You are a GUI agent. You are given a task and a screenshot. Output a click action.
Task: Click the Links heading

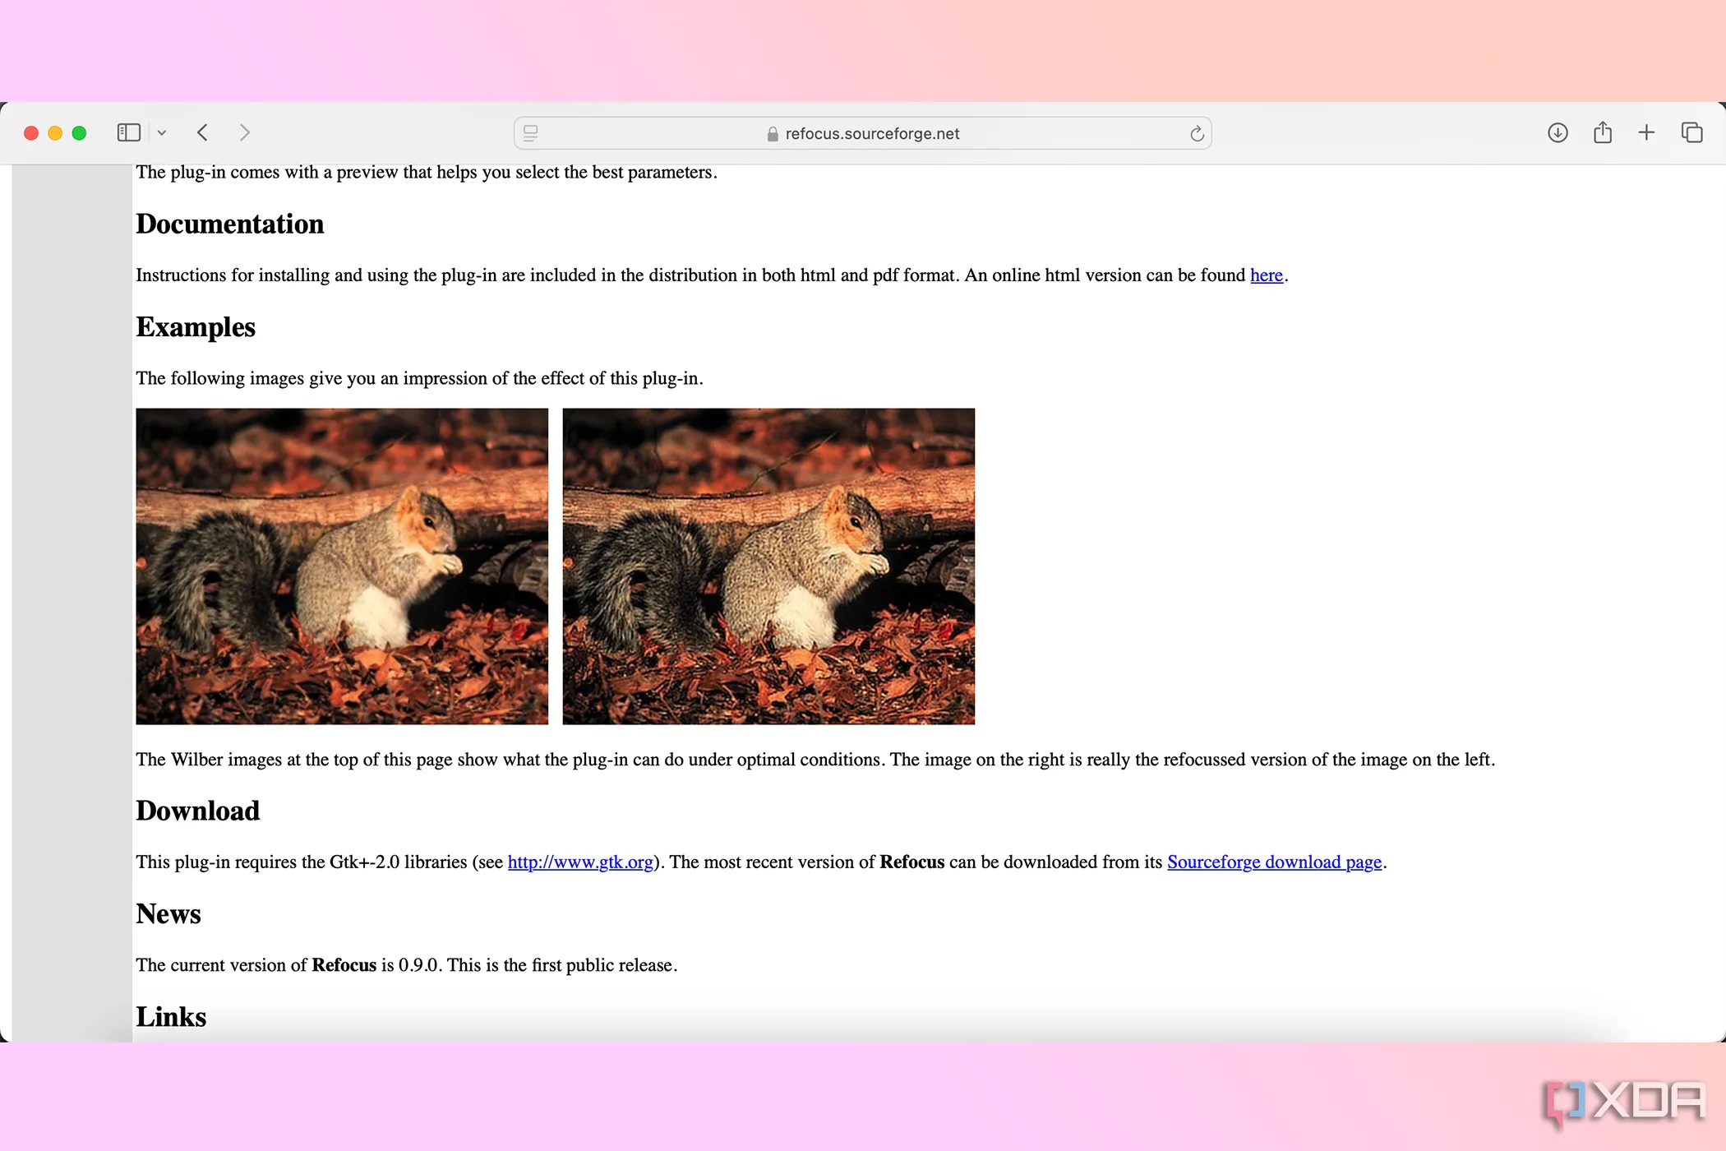click(x=171, y=1017)
